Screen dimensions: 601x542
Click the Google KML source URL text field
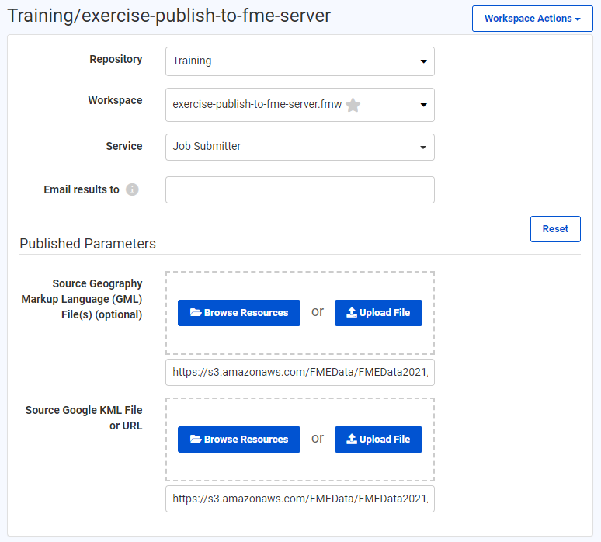coord(300,499)
